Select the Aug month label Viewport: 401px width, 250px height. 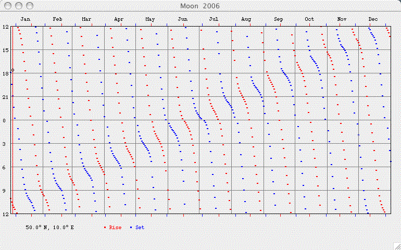pos(246,19)
